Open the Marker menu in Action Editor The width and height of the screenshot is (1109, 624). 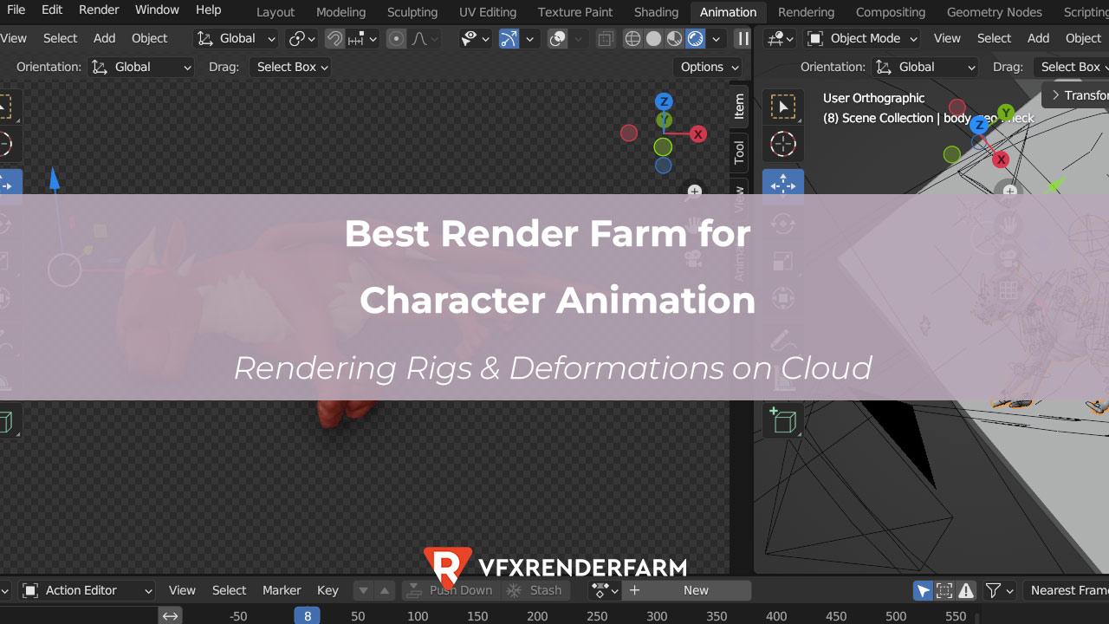click(282, 590)
